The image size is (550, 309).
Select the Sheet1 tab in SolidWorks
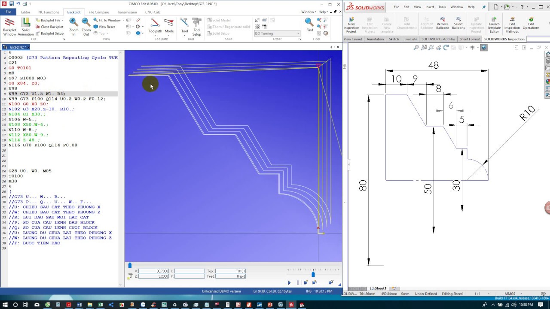(x=380, y=288)
